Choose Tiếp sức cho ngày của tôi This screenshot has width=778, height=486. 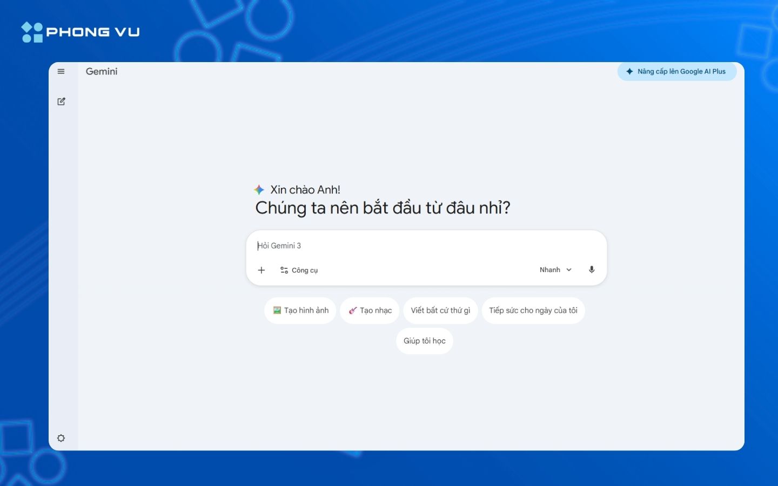click(x=533, y=310)
